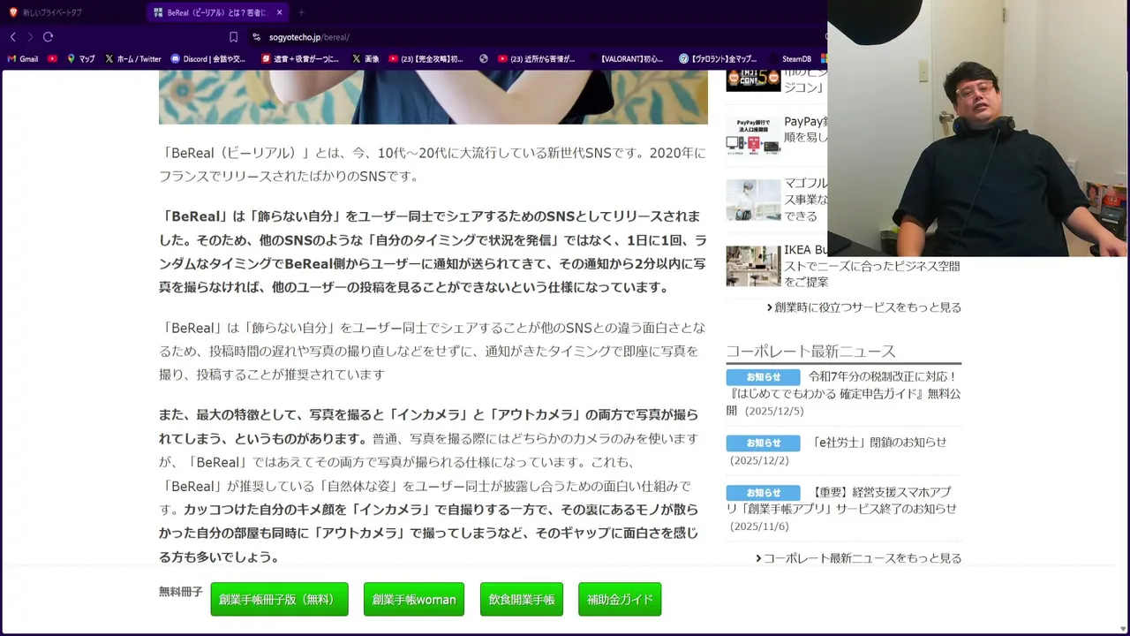Open the 経営支援スマホアプリ service end notice
This screenshot has width=1130, height=636.
tap(841, 500)
